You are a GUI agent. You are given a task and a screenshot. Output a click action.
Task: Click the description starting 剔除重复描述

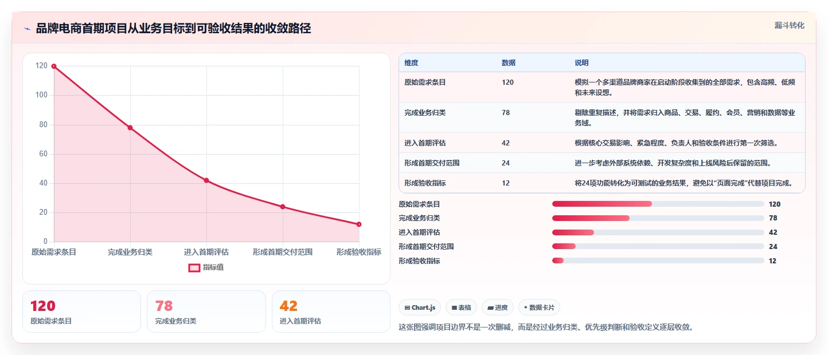pos(685,118)
